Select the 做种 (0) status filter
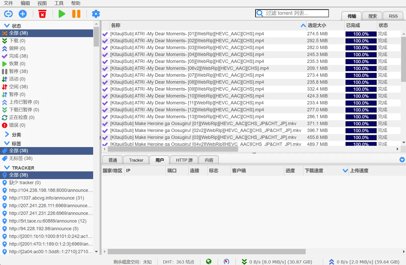The width and height of the screenshot is (406, 265). coord(46,48)
